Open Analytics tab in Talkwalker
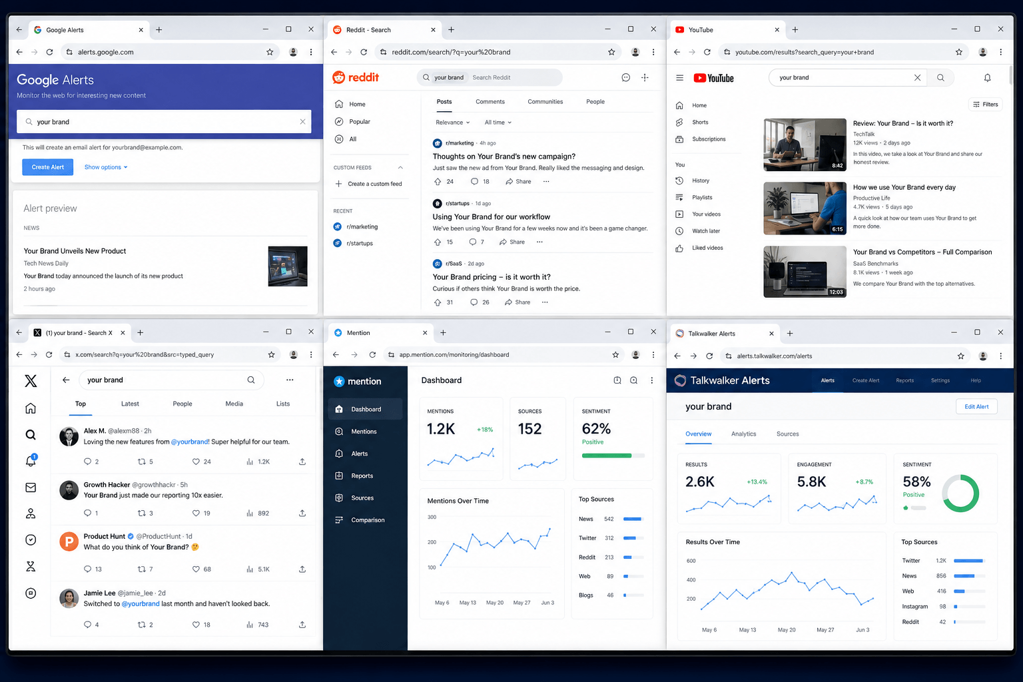The width and height of the screenshot is (1023, 682). point(743,434)
